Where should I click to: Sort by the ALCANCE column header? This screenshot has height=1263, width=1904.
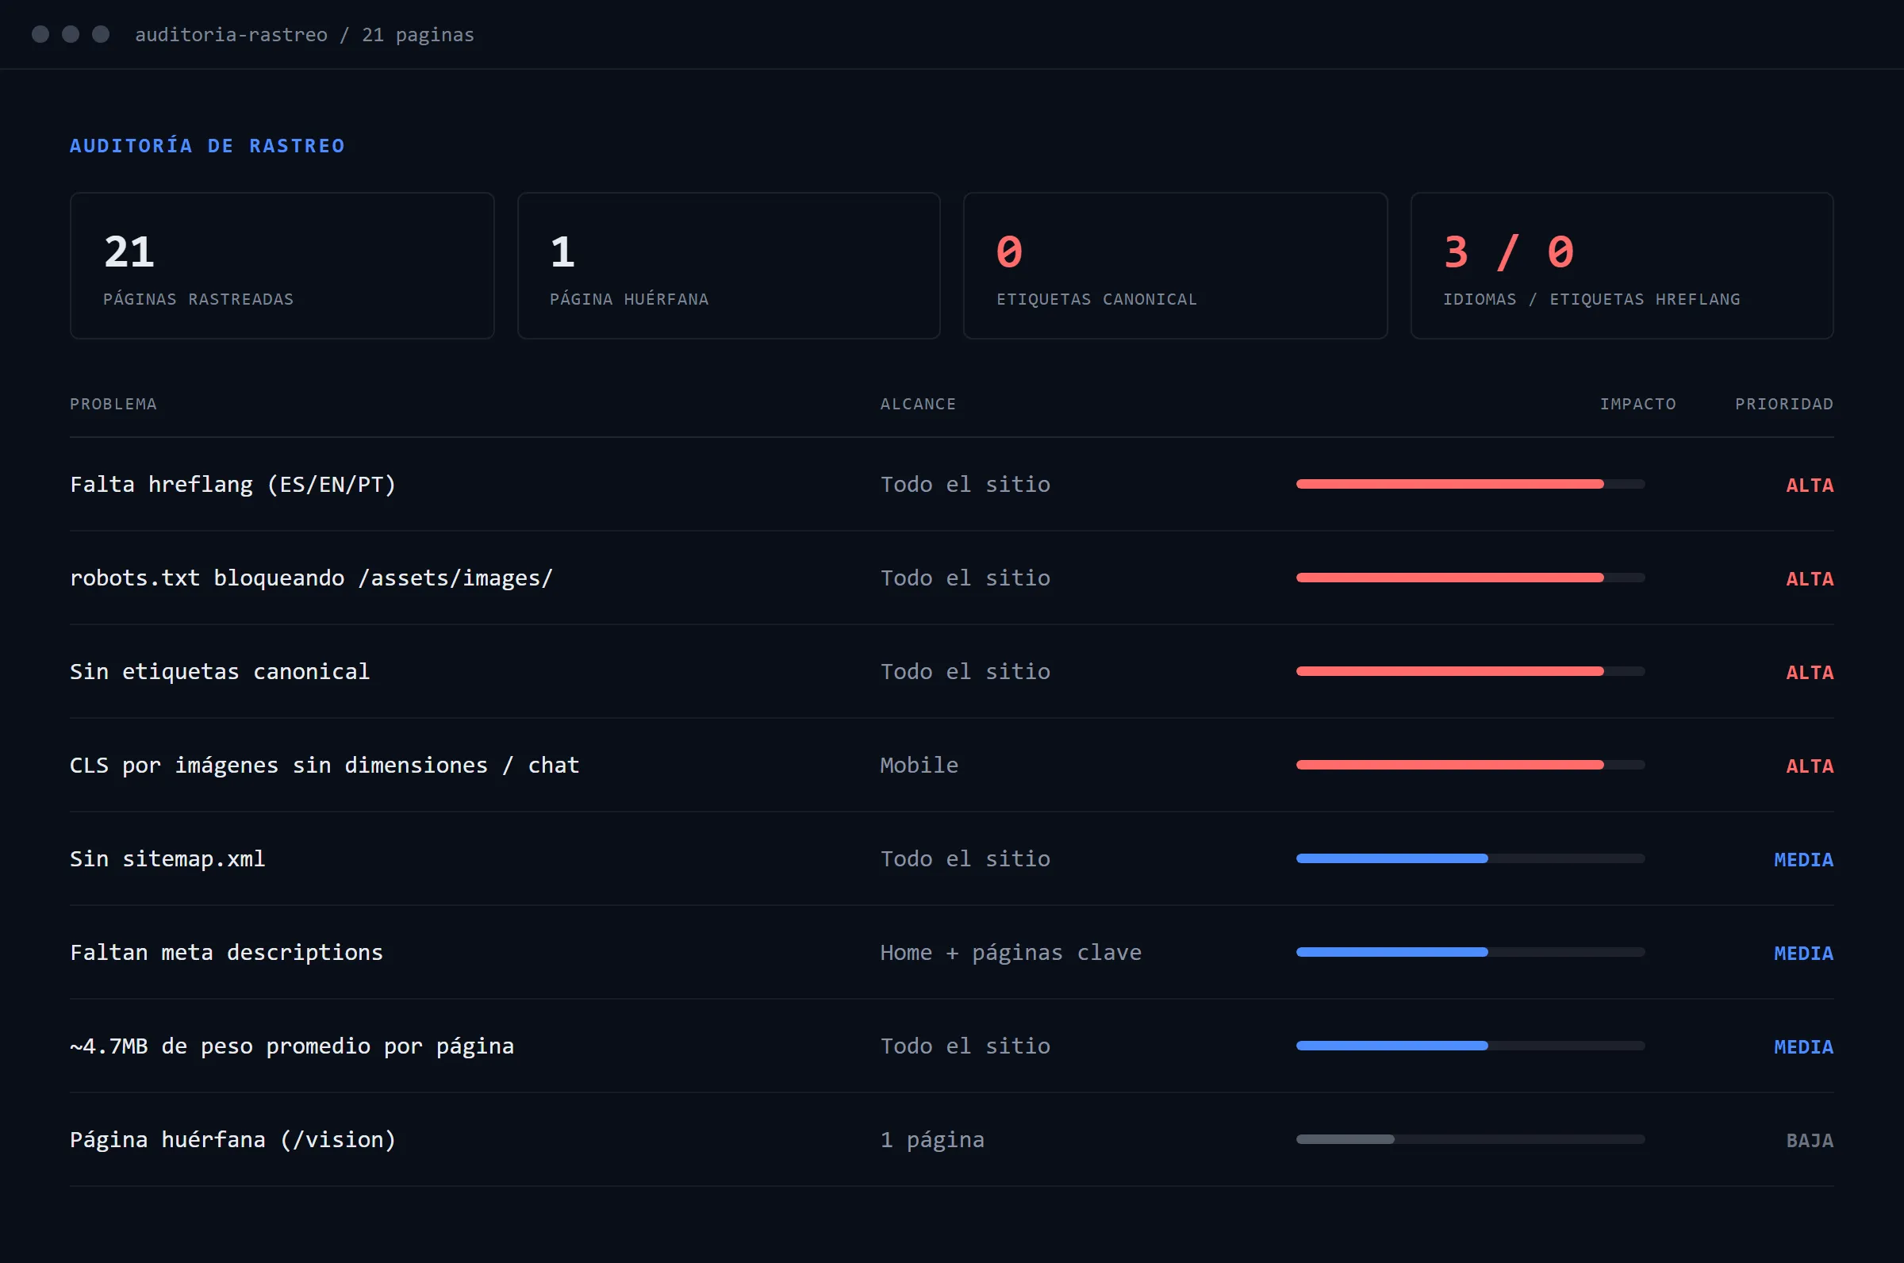(x=917, y=404)
